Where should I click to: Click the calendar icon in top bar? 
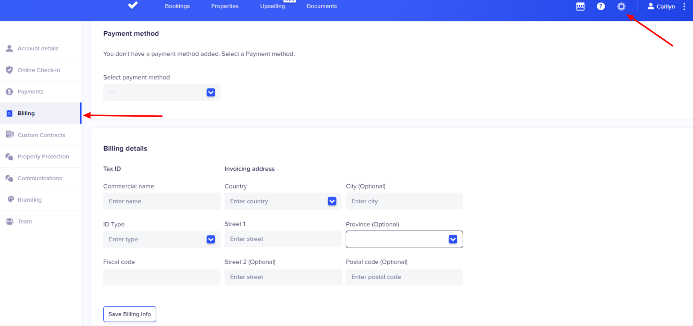tap(580, 6)
